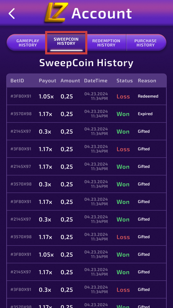Click the Status column header

click(x=125, y=80)
